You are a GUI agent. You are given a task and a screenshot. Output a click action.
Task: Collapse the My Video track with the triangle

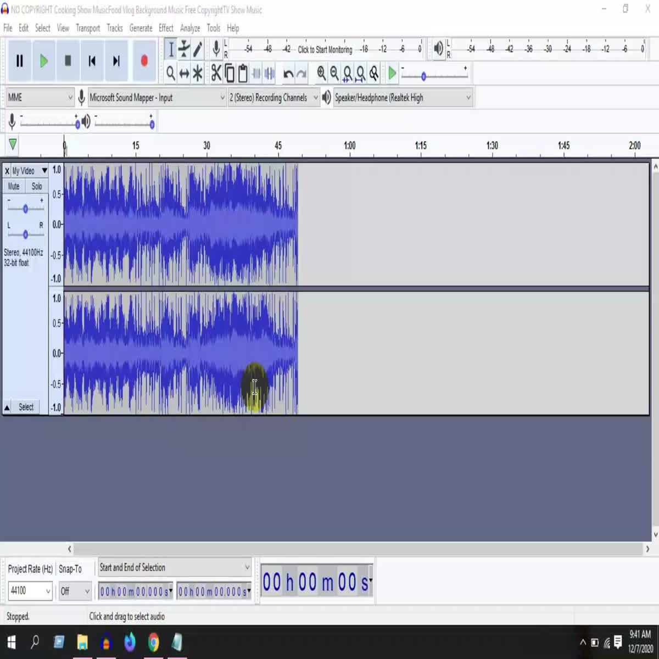[x=7, y=407]
